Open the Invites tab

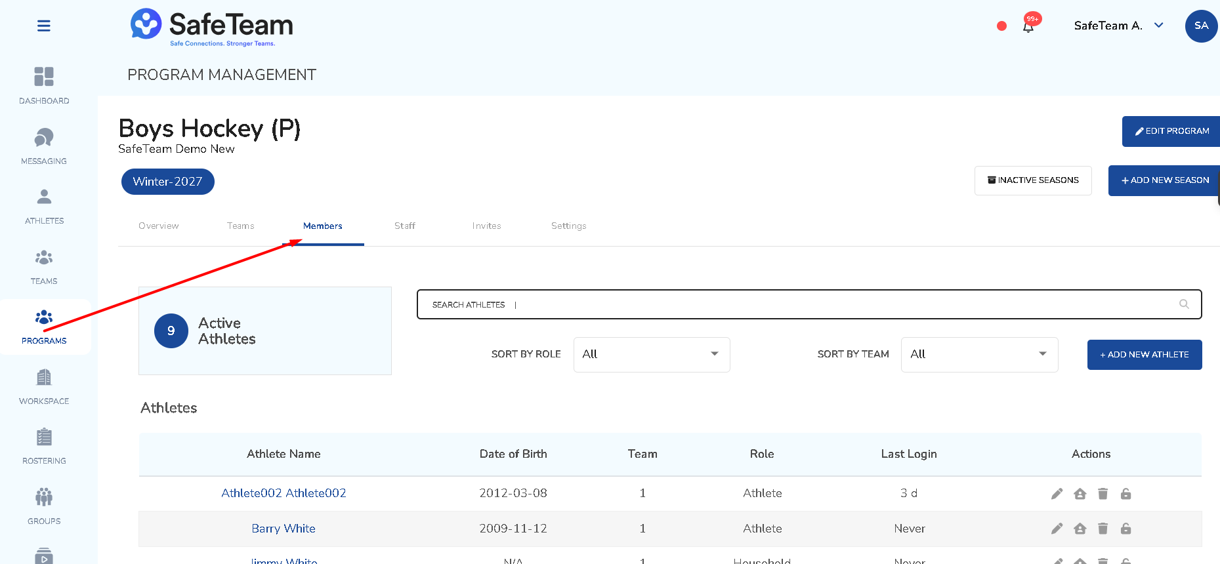487,226
